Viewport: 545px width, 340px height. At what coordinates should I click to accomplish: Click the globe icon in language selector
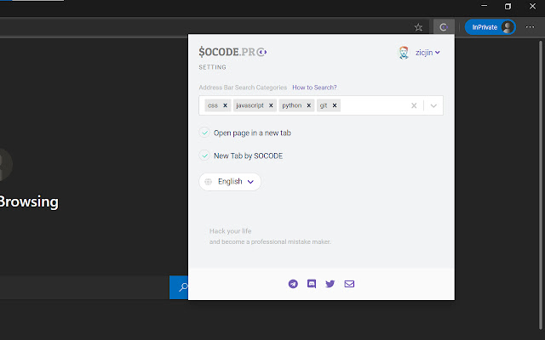tap(208, 181)
